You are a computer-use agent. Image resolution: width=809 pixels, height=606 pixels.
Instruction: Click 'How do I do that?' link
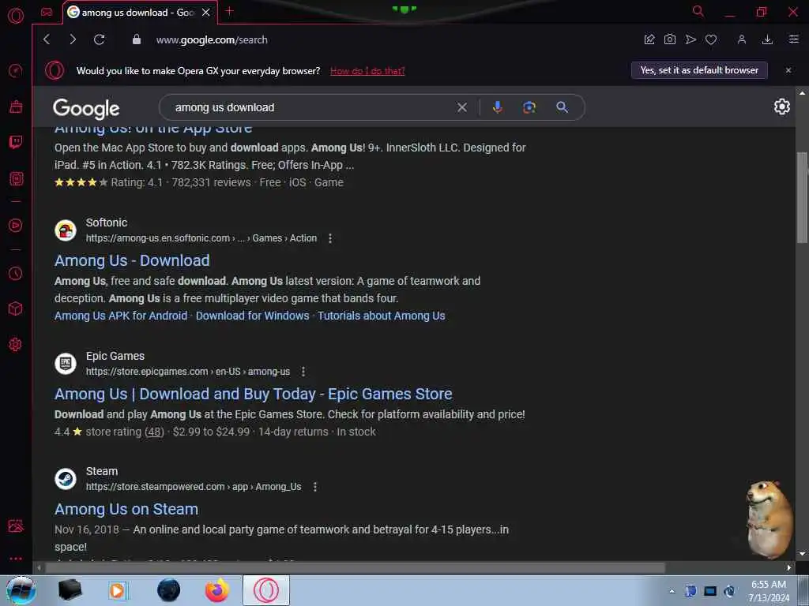pyautogui.click(x=367, y=71)
